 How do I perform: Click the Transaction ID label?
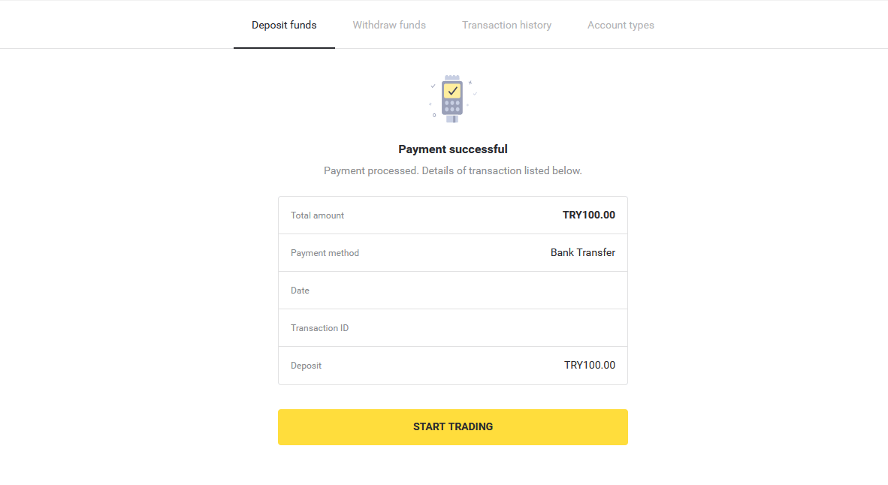(x=319, y=328)
